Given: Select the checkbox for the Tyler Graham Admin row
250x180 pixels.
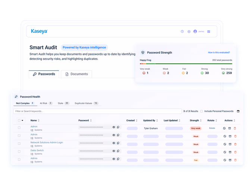Looking at the screenshot, I should point(19,128).
